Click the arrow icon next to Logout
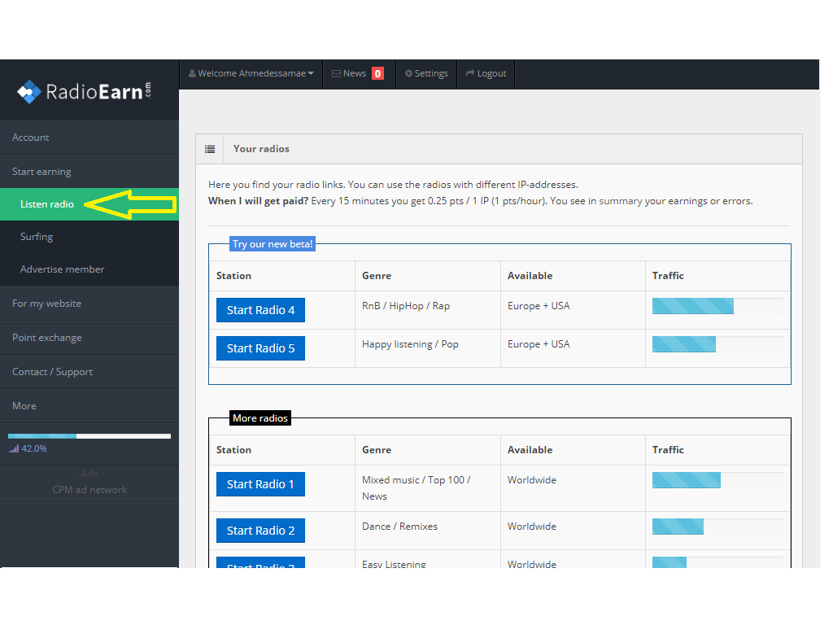Image resolution: width=833 pixels, height=625 pixels. pos(470,73)
